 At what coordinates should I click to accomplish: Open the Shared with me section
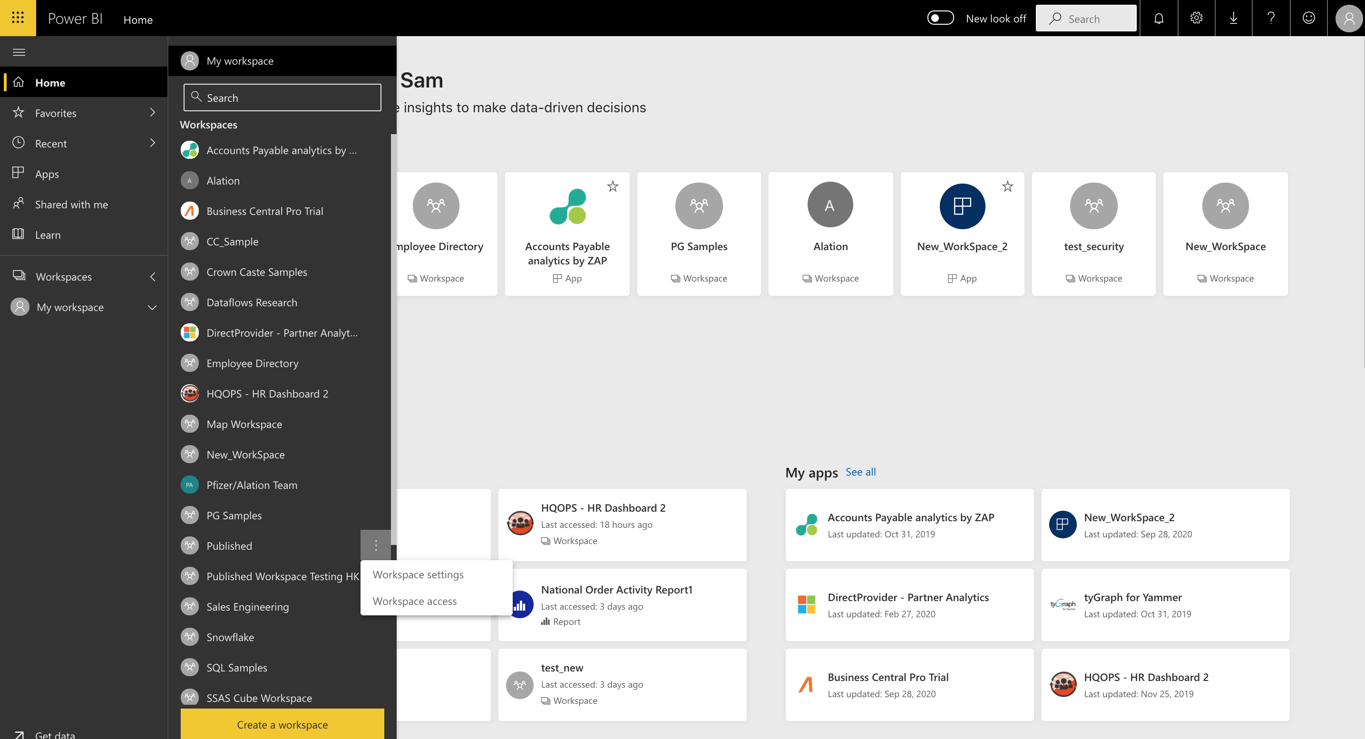(x=71, y=204)
